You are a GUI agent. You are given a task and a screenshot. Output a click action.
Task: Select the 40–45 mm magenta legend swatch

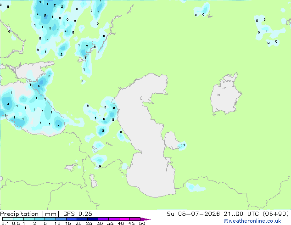pos(124,219)
